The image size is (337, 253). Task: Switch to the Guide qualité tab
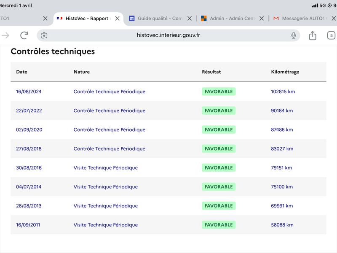(156, 19)
